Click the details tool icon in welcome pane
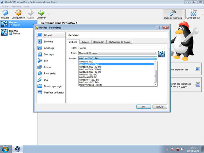The width and height of the screenshot is (204, 153). click(x=198, y=69)
